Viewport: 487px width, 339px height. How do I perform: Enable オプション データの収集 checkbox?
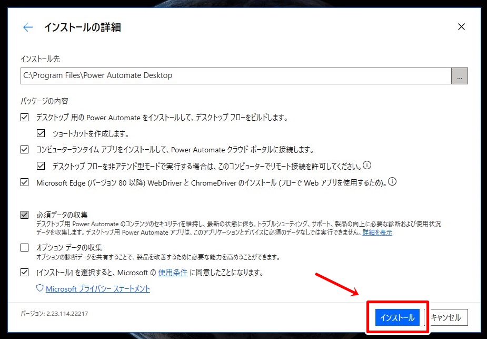click(25, 248)
